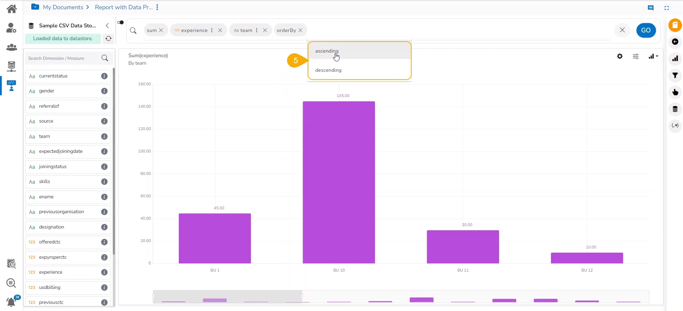The image size is (683, 311).
Task: Open options kebab on team chip
Action: 257,30
